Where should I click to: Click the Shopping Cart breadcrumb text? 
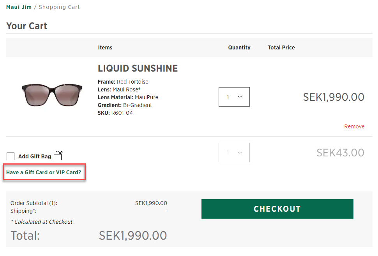pyautogui.click(x=59, y=7)
